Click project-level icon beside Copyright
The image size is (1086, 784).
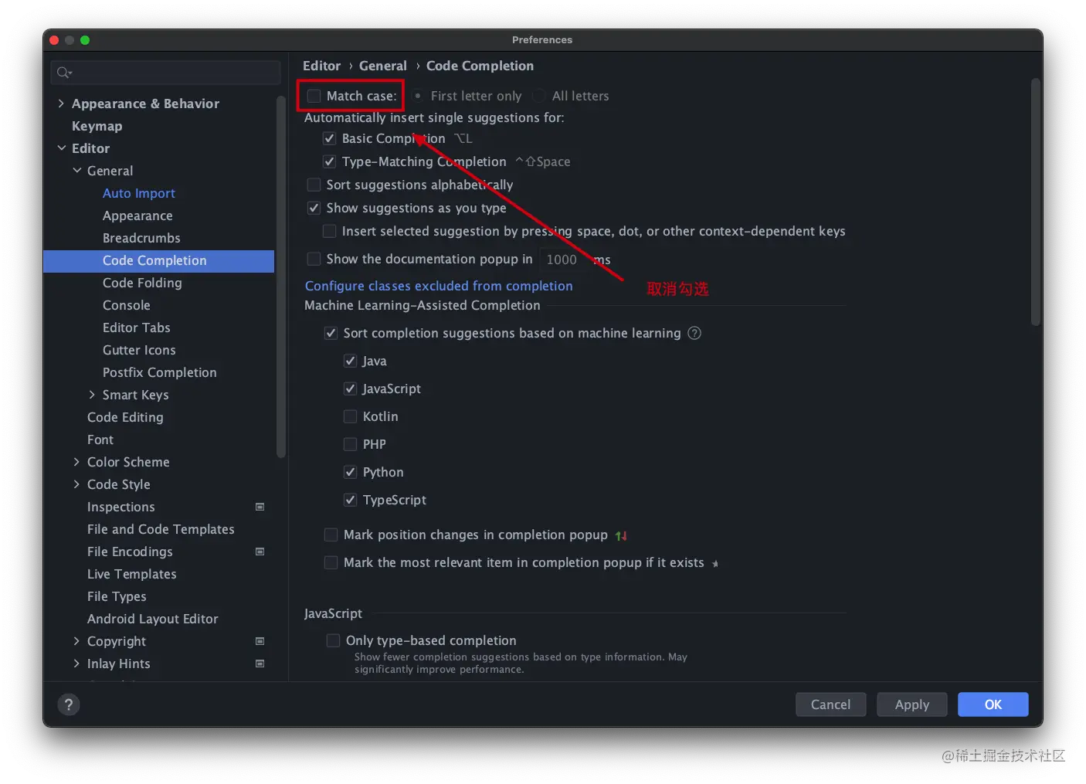click(x=260, y=641)
